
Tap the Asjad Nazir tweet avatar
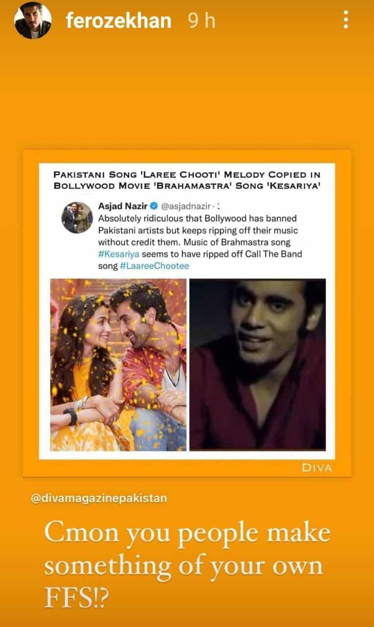click(x=77, y=217)
